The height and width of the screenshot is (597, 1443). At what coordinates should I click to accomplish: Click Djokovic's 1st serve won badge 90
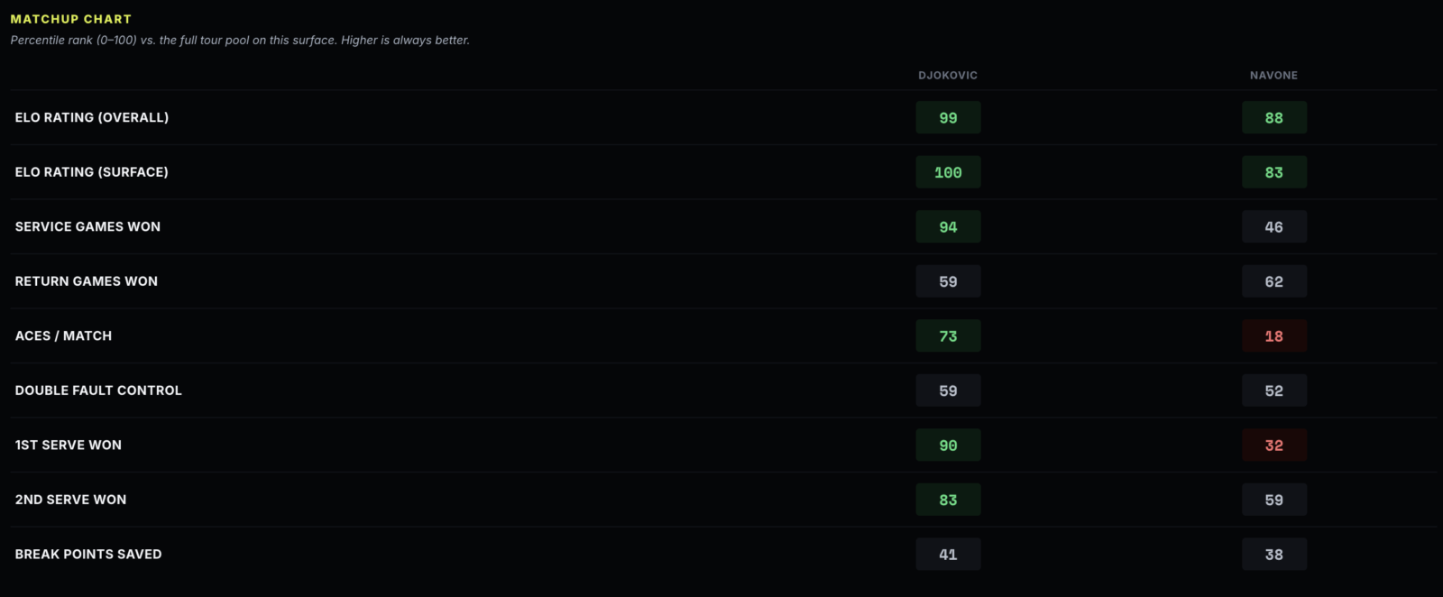(948, 445)
